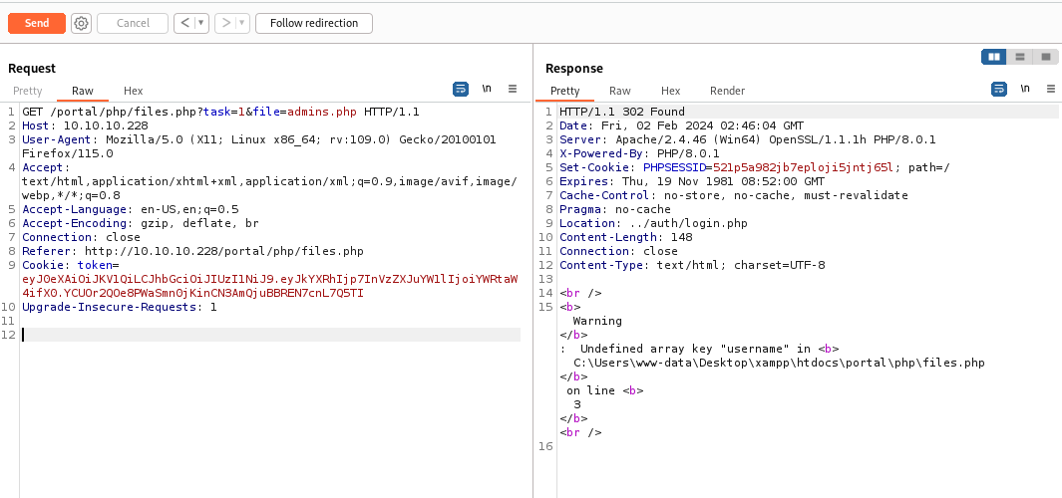This screenshot has height=498, width=1062.
Task: Show non-printable characters in Response panel
Action: coord(1024,89)
